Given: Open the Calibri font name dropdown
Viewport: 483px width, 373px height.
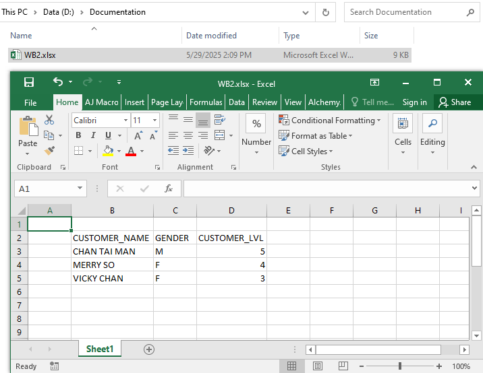Looking at the screenshot, I should click(x=125, y=121).
